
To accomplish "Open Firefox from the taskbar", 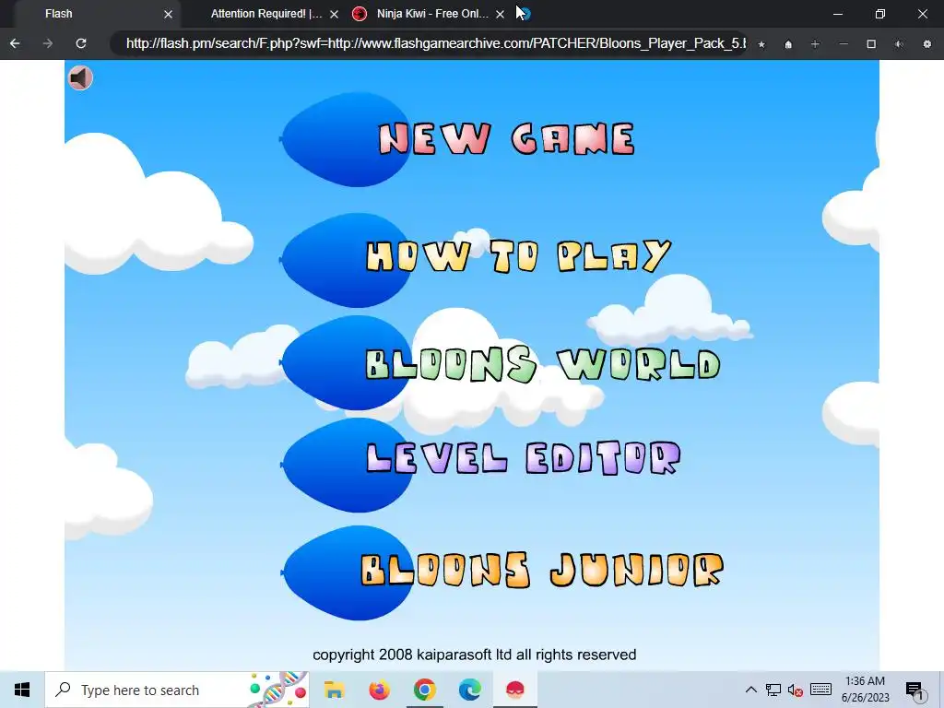I will coord(379,690).
